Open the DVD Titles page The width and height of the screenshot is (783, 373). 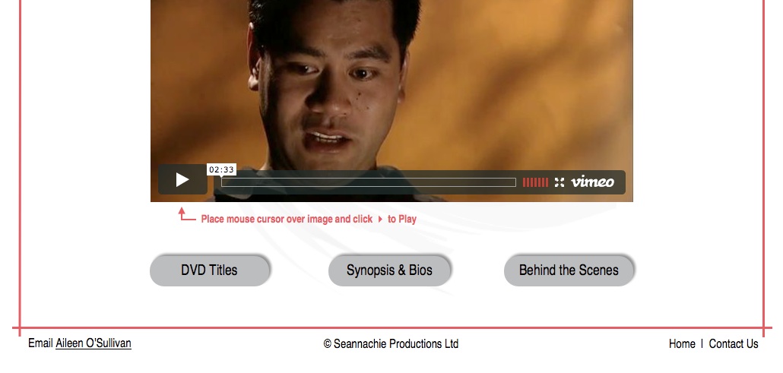[210, 270]
